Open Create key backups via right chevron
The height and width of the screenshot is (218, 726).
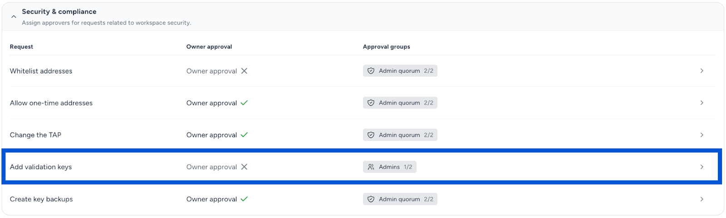coord(701,199)
